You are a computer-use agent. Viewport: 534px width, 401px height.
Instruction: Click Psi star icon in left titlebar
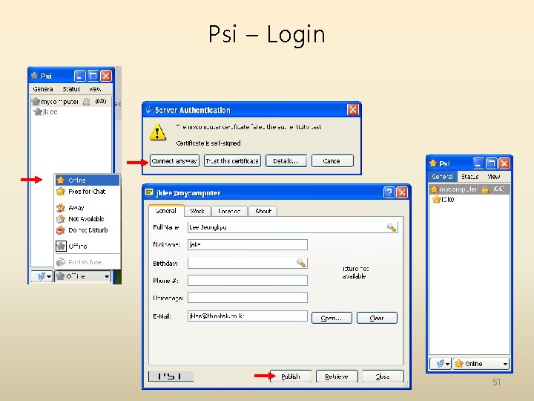pos(34,75)
